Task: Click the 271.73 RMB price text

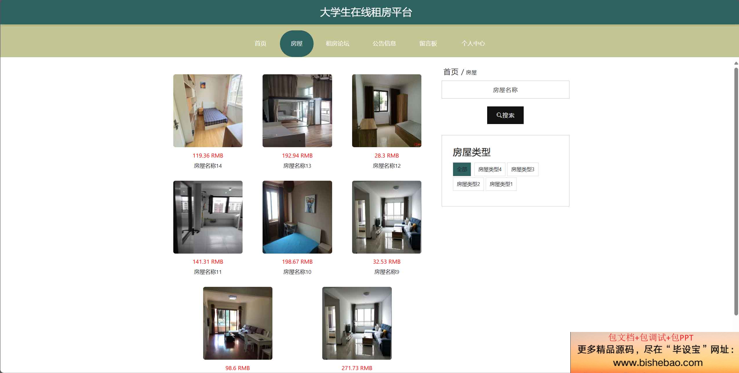Action: [x=357, y=368]
